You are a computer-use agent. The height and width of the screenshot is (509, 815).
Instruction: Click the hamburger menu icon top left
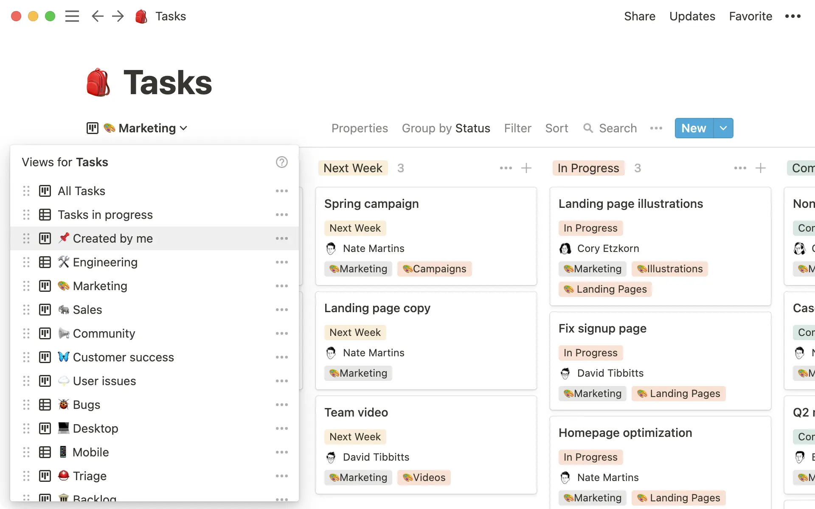(72, 16)
